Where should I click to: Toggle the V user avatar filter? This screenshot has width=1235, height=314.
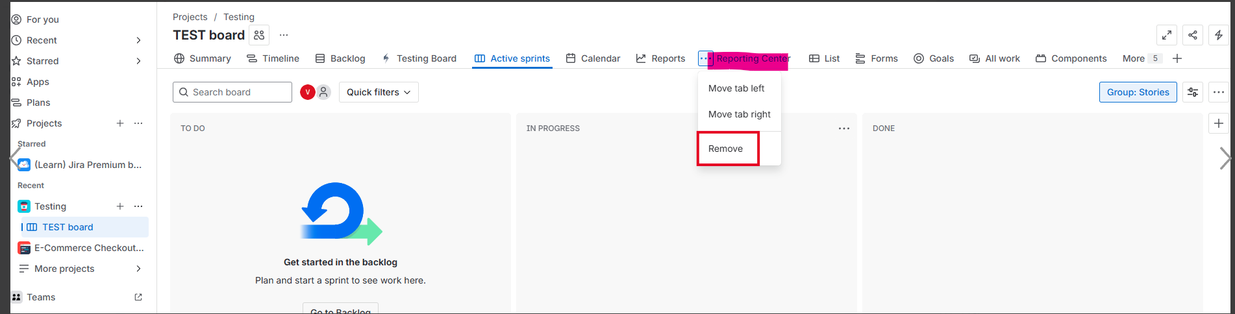(307, 92)
